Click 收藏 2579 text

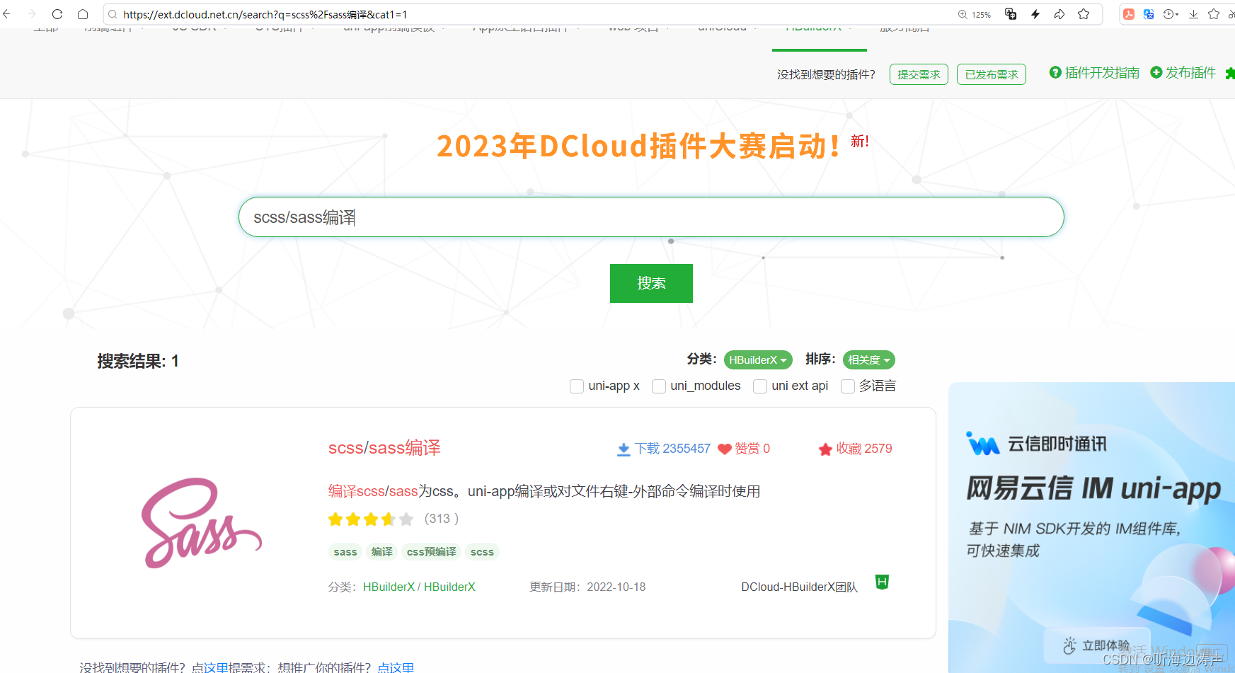point(864,449)
